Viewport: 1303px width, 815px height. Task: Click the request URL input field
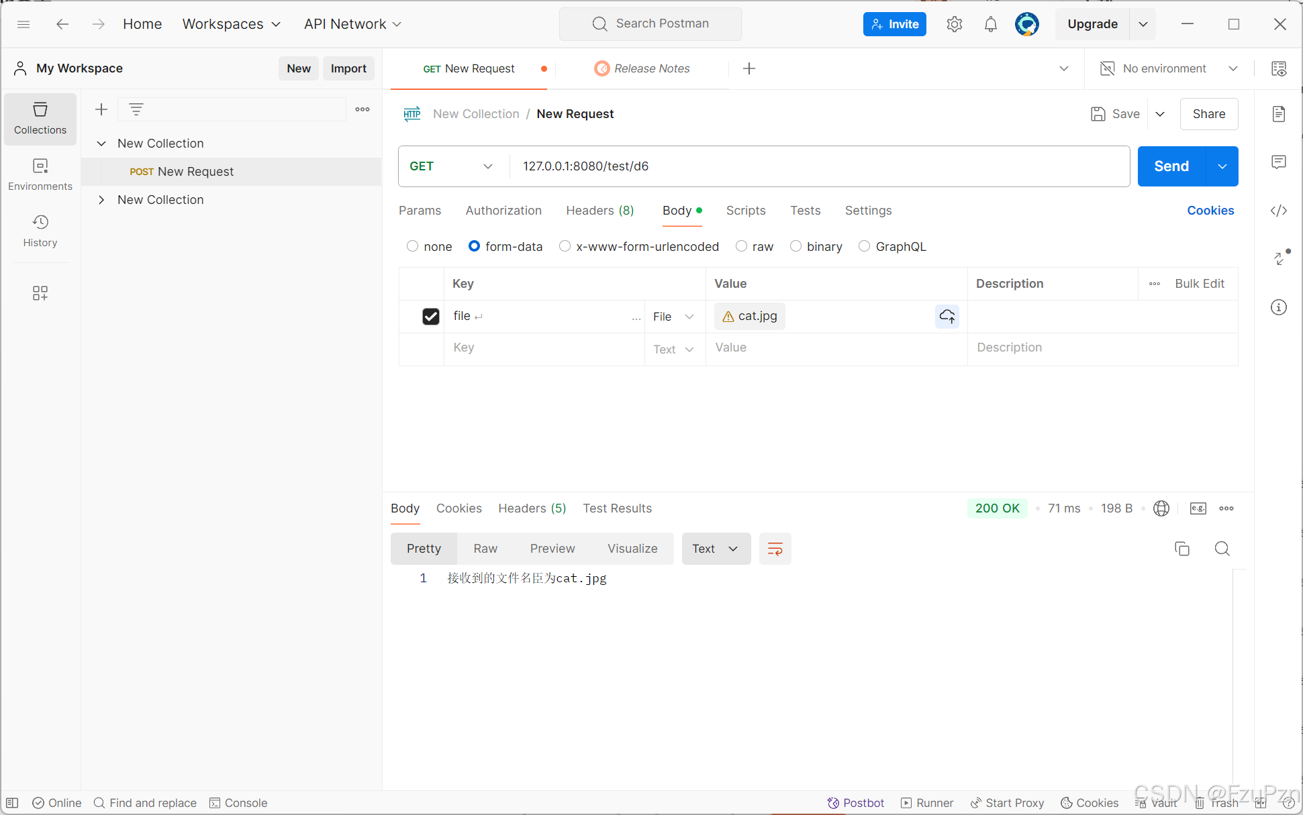[819, 166]
